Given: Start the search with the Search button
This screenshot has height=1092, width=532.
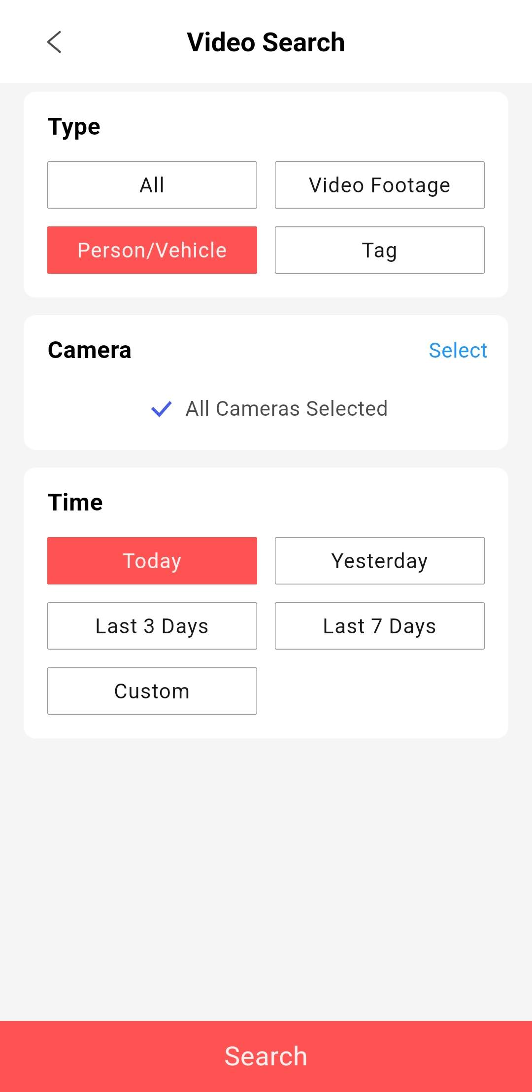Looking at the screenshot, I should (x=266, y=1056).
